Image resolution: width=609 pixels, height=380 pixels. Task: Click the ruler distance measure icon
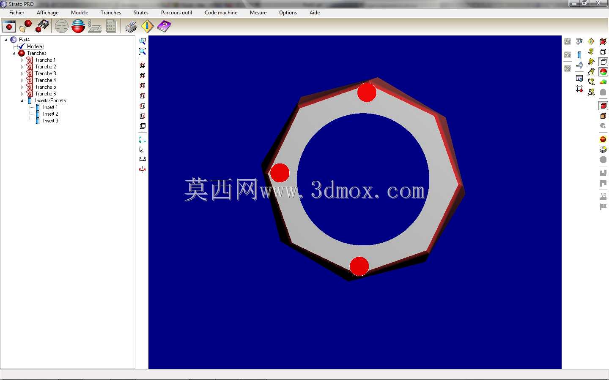(143, 159)
